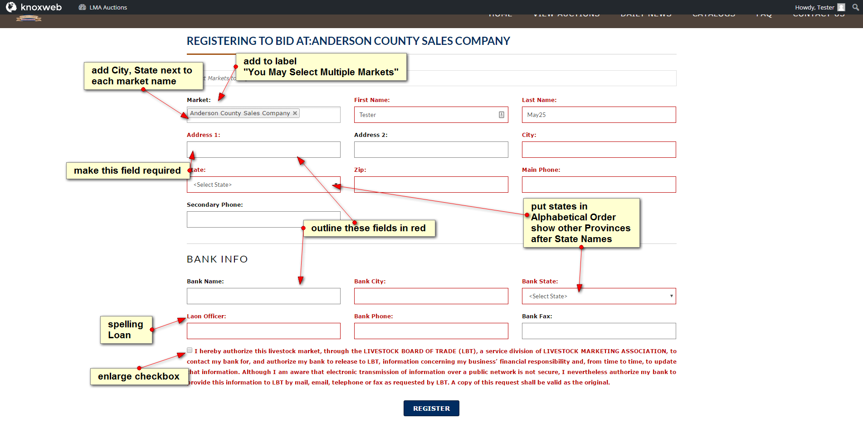Click the misspelled "Laon Officer:" label

[x=206, y=316]
